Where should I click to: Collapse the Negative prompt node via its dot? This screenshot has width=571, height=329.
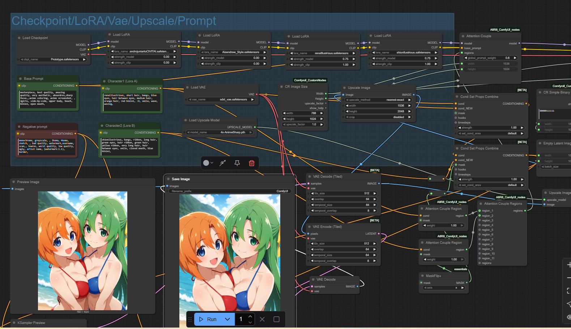point(19,127)
